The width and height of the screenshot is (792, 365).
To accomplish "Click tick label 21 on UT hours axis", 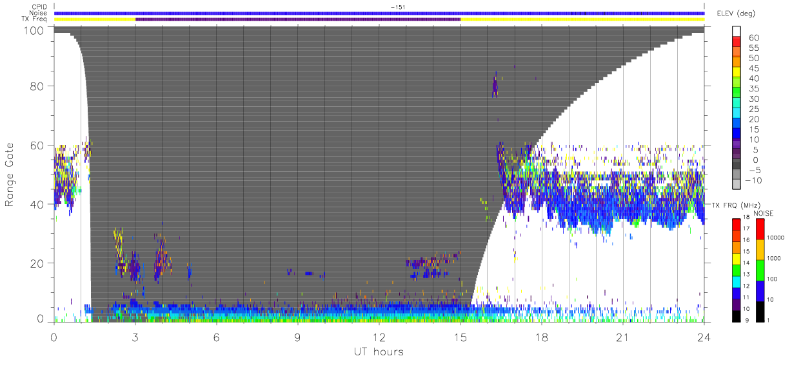I will pyautogui.click(x=623, y=337).
